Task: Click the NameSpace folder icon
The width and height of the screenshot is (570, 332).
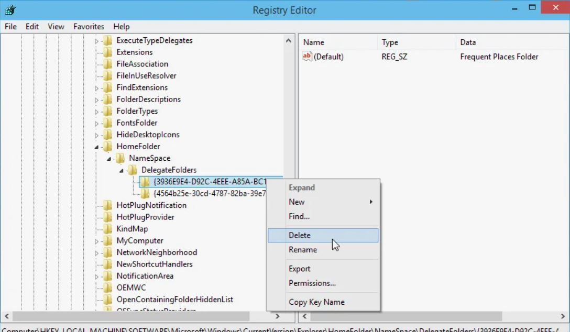Action: (120, 158)
